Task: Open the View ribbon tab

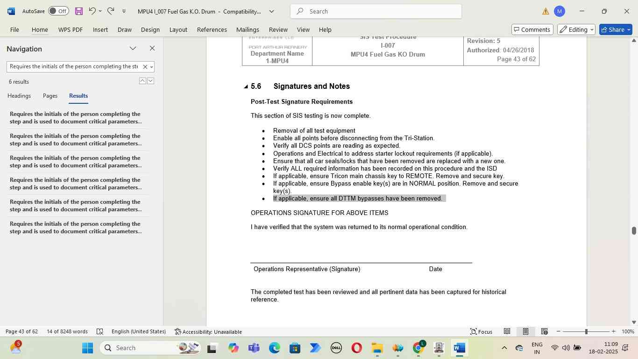Action: pyautogui.click(x=303, y=29)
